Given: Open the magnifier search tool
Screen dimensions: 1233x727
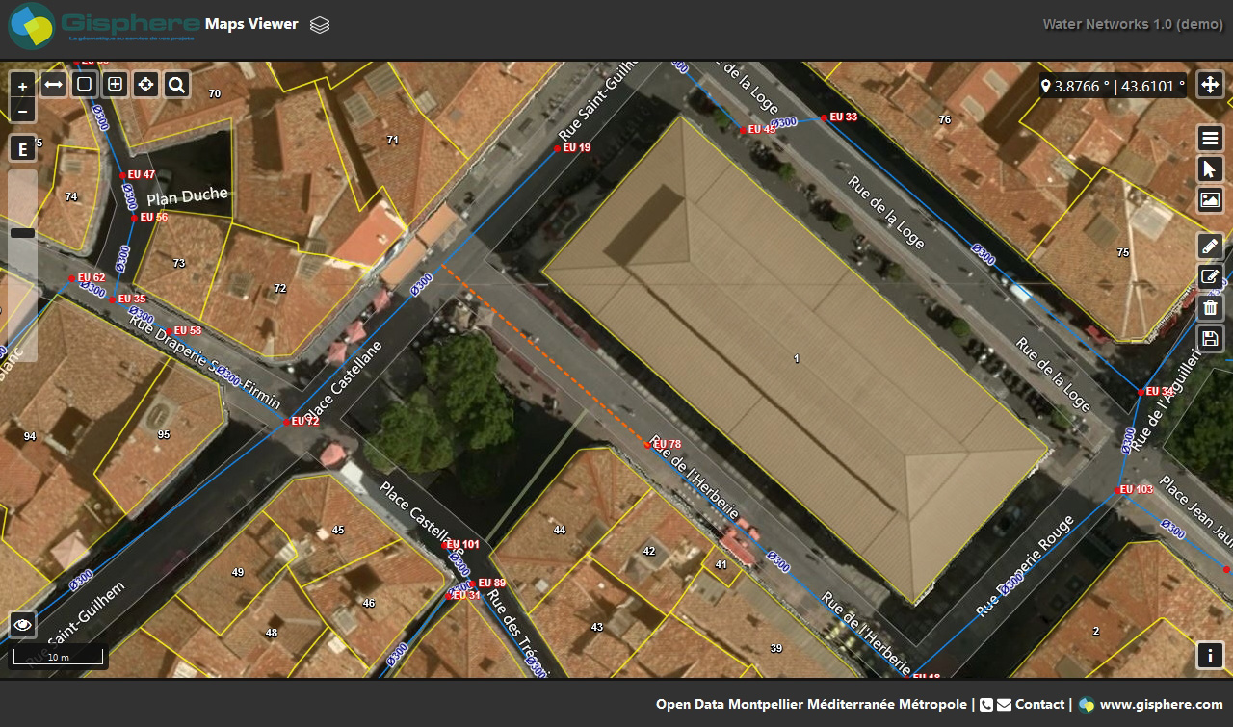Looking at the screenshot, I should tap(176, 84).
